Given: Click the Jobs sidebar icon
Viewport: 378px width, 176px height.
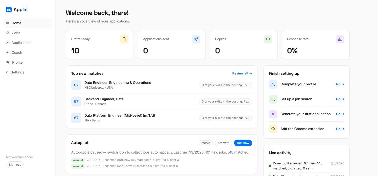Looking at the screenshot, I should click(8, 33).
